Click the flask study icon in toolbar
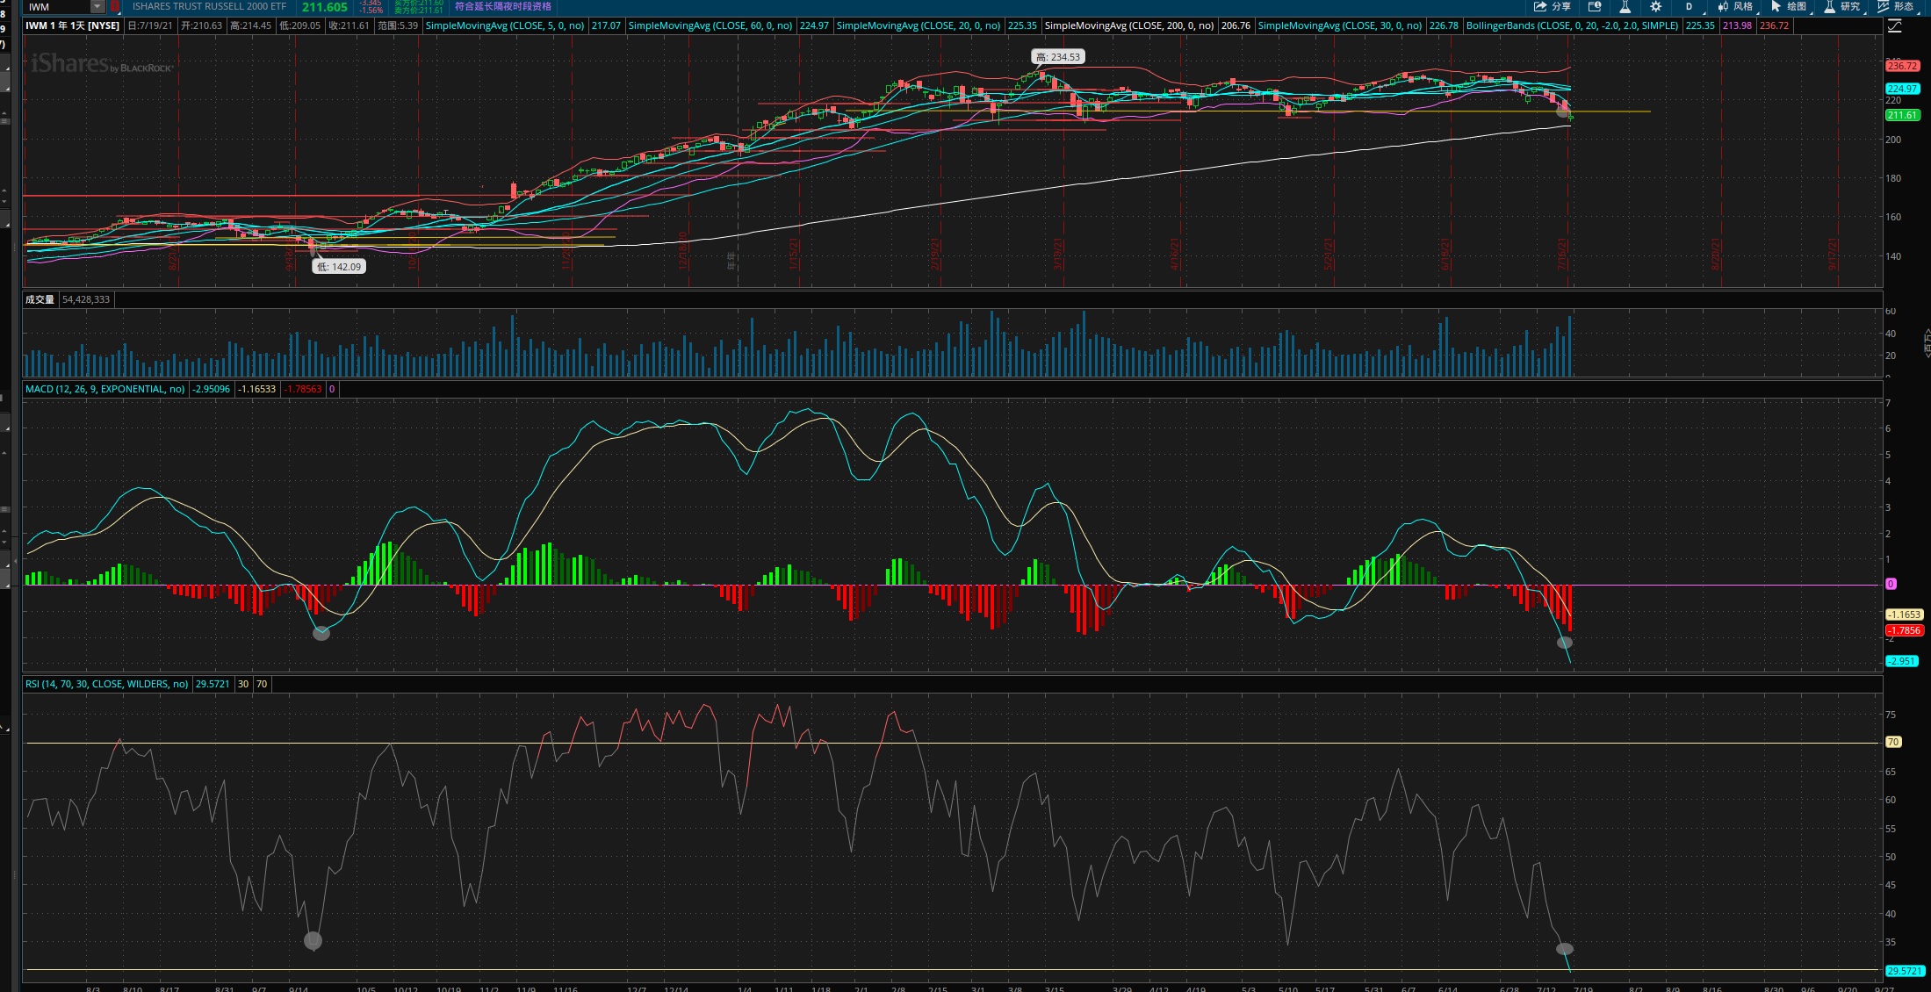 pyautogui.click(x=1625, y=6)
